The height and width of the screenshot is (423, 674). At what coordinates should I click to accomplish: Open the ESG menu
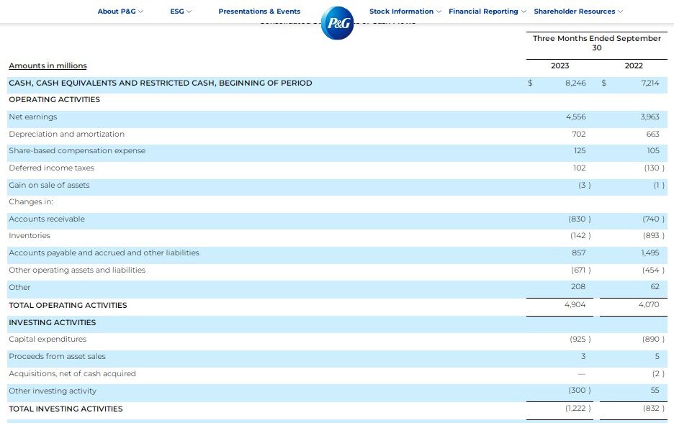point(177,12)
